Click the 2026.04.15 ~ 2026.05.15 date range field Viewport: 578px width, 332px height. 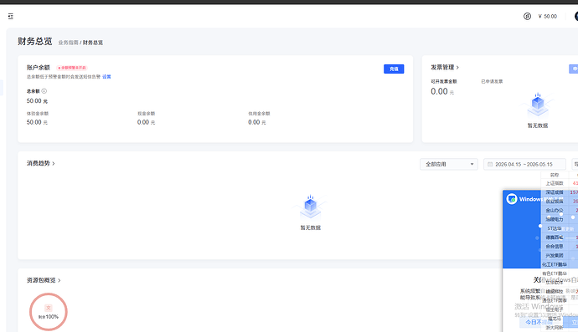tap(524, 164)
